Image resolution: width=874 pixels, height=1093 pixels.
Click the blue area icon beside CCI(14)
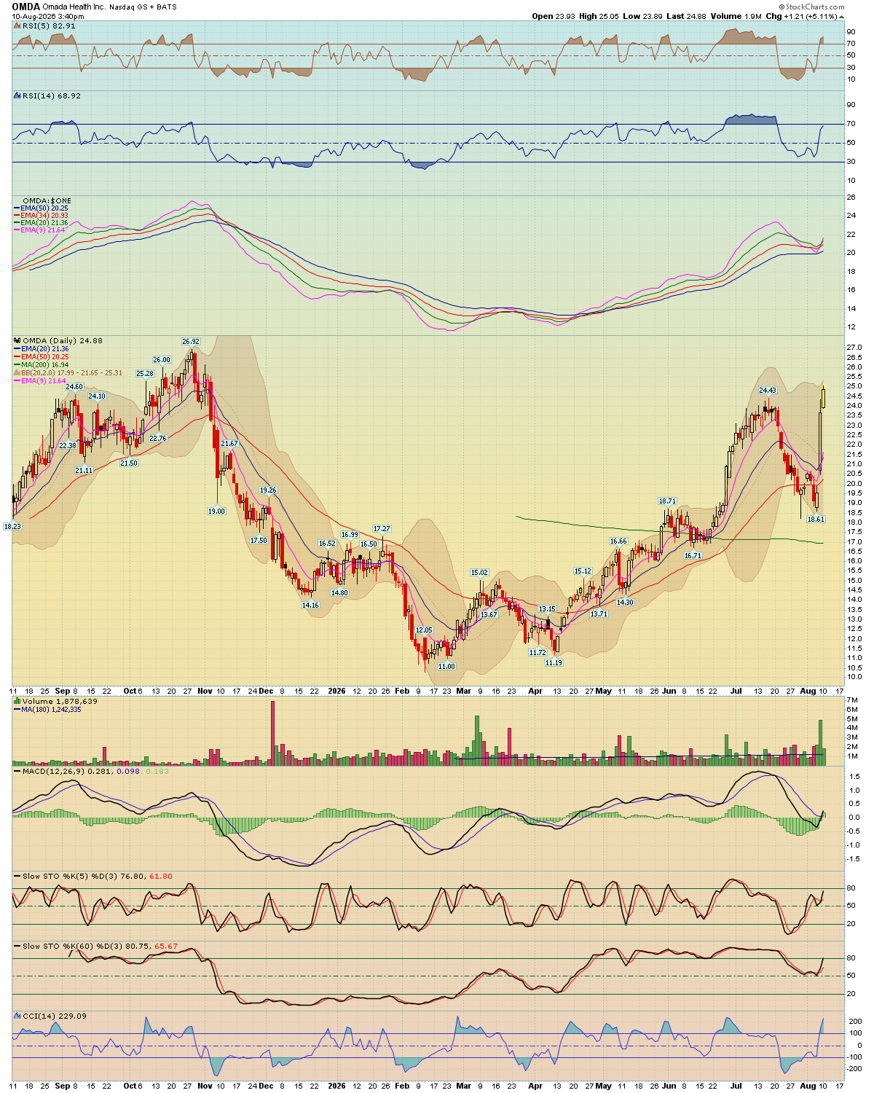pyautogui.click(x=17, y=1016)
